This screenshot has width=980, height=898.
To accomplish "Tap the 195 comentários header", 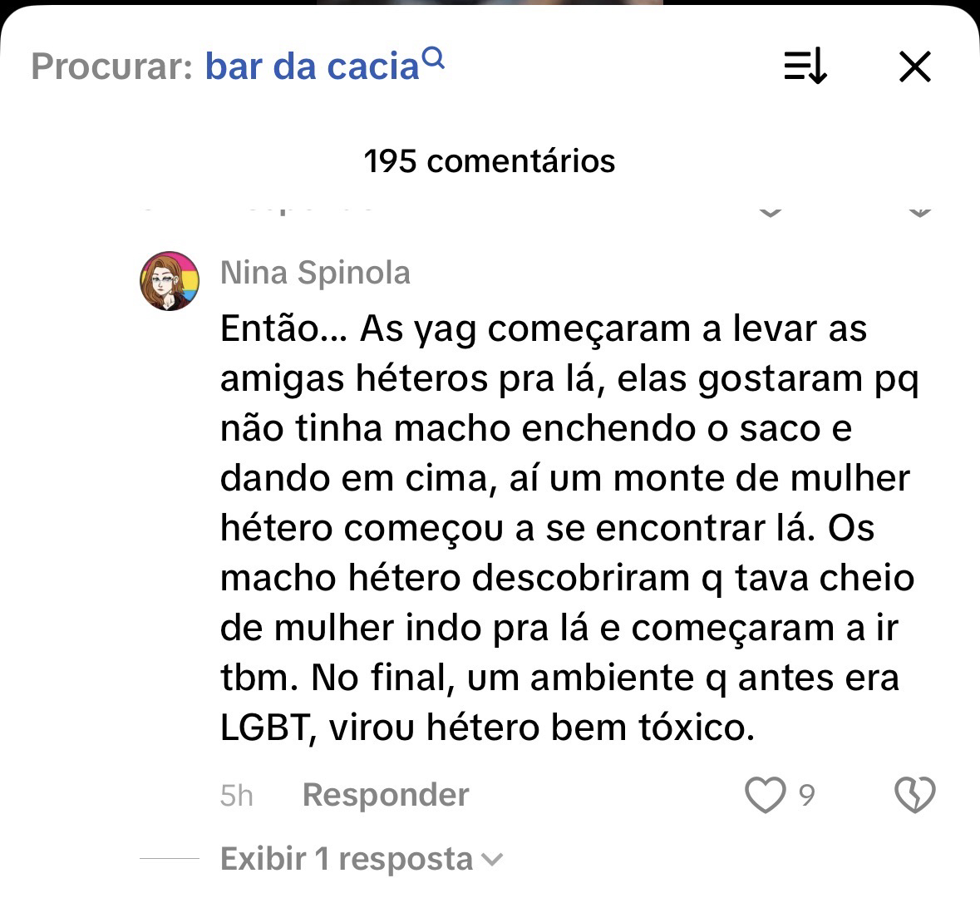I will click(490, 160).
